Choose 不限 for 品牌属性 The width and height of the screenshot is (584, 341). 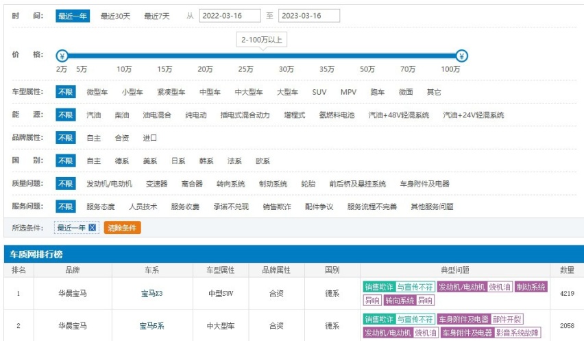[x=66, y=138]
